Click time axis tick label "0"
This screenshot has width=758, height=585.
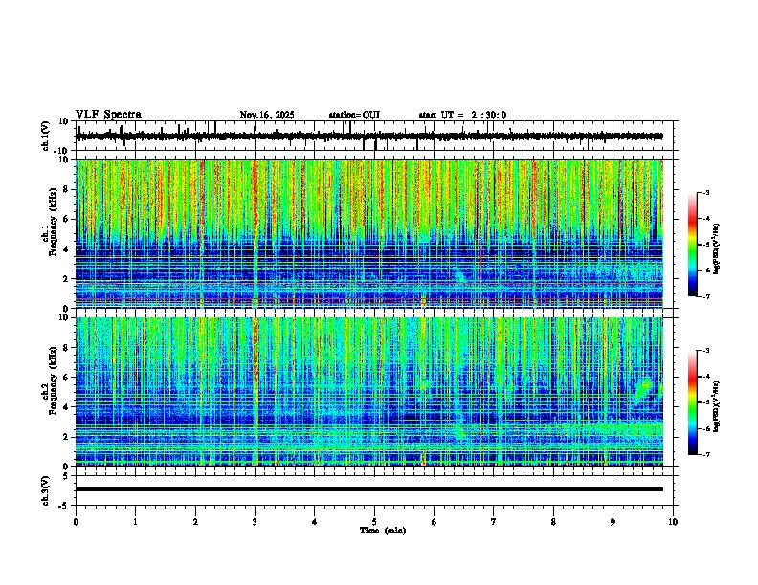76,522
